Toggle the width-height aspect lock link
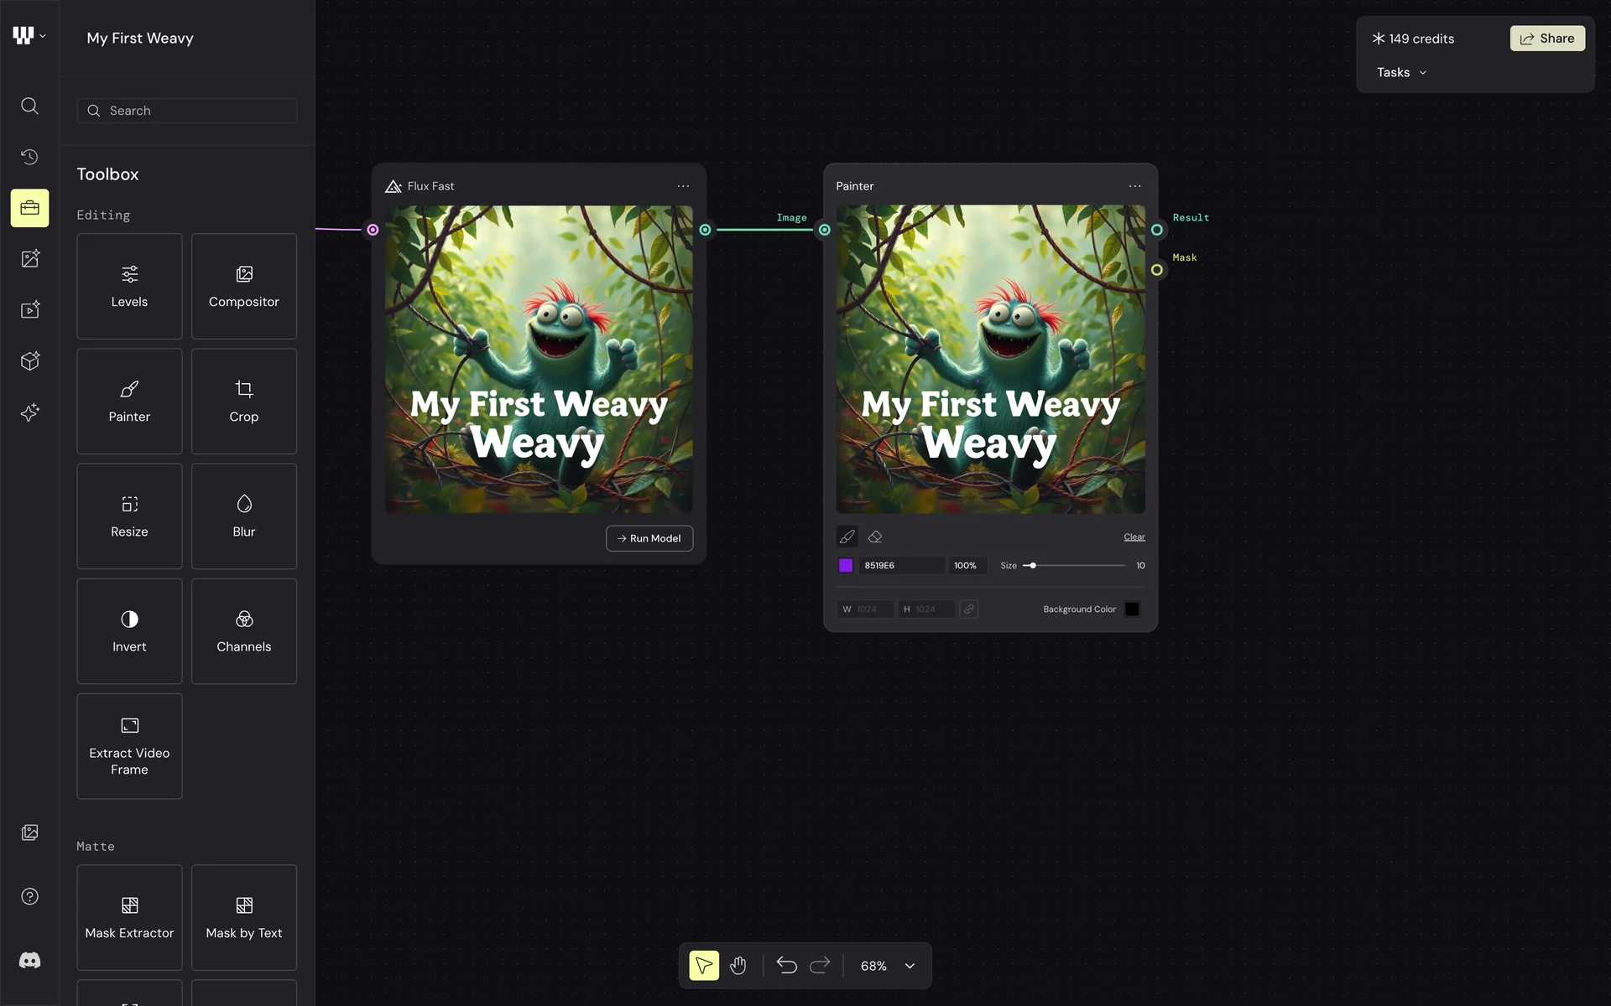 coord(968,609)
